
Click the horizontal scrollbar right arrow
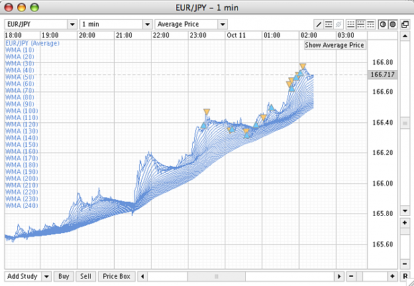click(339, 277)
